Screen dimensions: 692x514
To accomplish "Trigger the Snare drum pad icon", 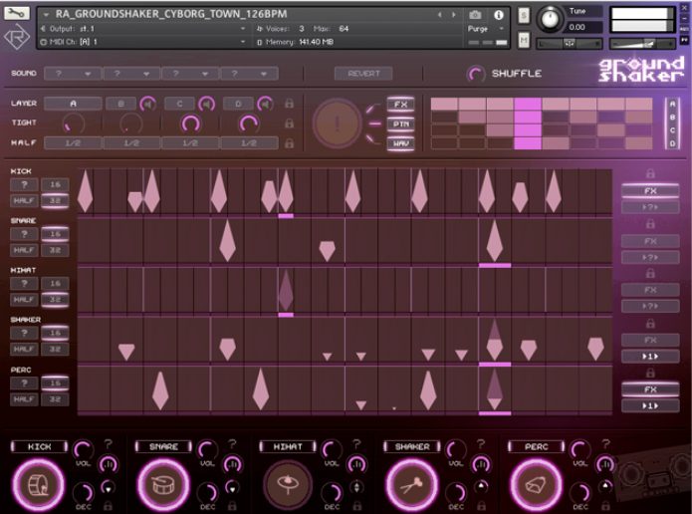I will [163, 485].
